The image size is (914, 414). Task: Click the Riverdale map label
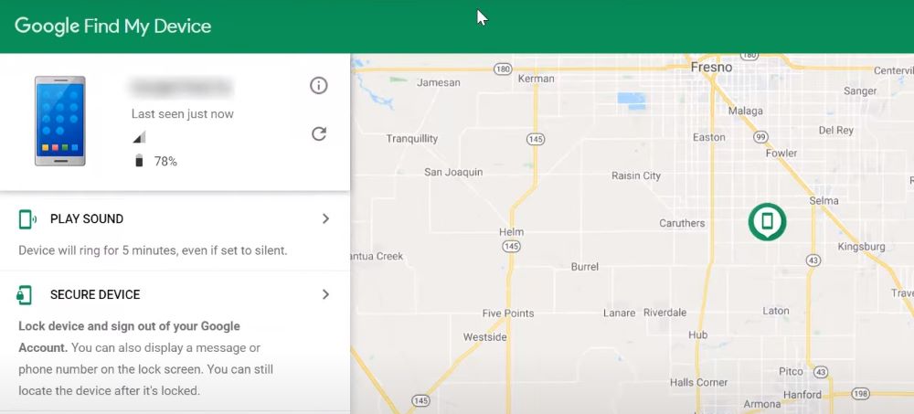[665, 313]
